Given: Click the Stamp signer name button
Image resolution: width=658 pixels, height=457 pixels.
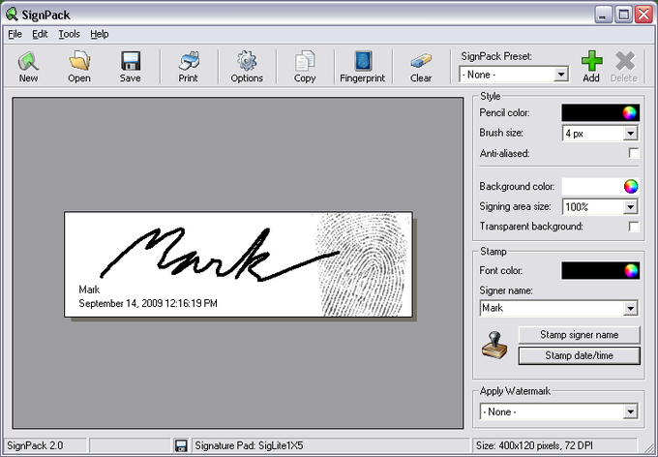Looking at the screenshot, I should click(579, 335).
